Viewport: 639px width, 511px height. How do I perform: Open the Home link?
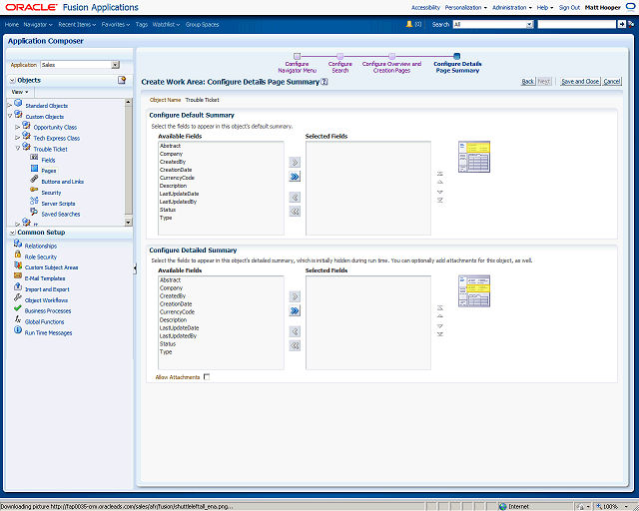click(11, 24)
